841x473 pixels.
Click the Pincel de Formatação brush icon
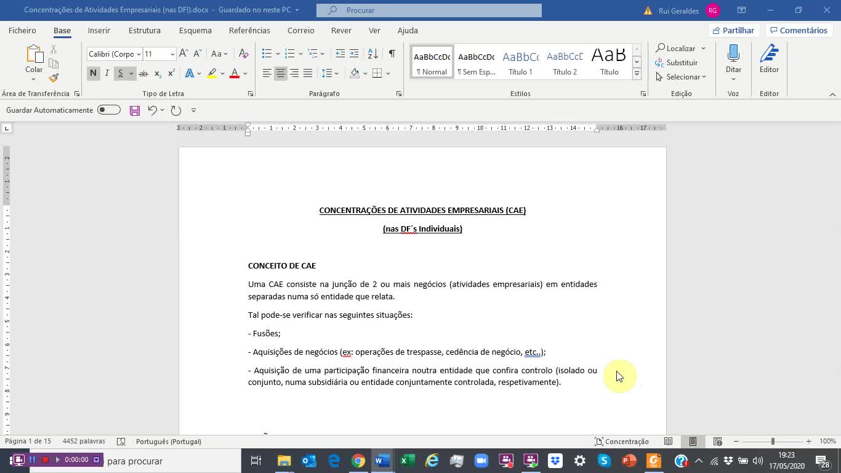click(x=53, y=77)
